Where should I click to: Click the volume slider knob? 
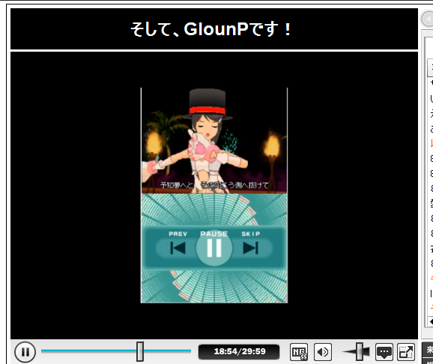tap(360, 351)
